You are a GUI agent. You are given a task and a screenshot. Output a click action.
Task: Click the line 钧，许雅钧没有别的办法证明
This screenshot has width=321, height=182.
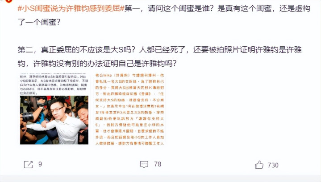[97, 64]
